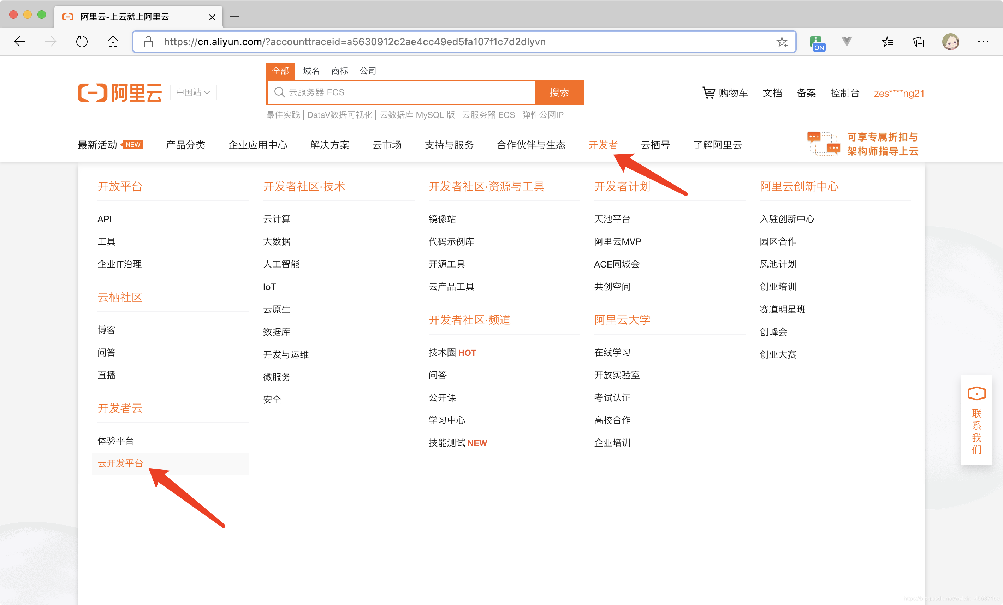Open 云开发平台 under 开发者云
The image size is (1003, 605).
click(120, 463)
